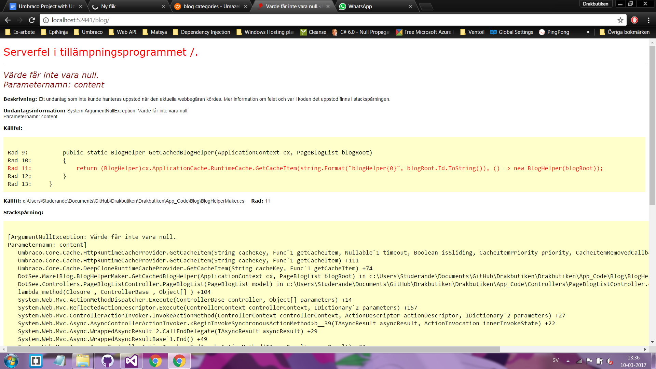Image resolution: width=656 pixels, height=369 pixels.
Task: Open GitHub Desktop from the taskbar
Action: tap(107, 361)
